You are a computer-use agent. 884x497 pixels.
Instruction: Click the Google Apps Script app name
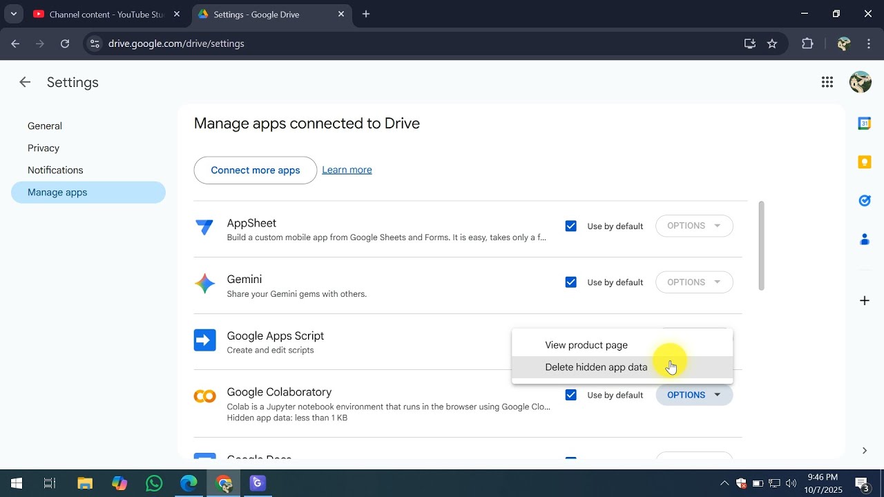pyautogui.click(x=276, y=336)
